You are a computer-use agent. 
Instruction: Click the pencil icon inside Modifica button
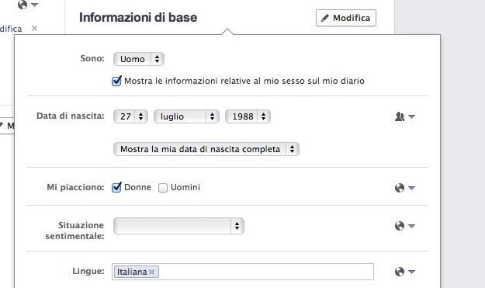[x=325, y=18]
